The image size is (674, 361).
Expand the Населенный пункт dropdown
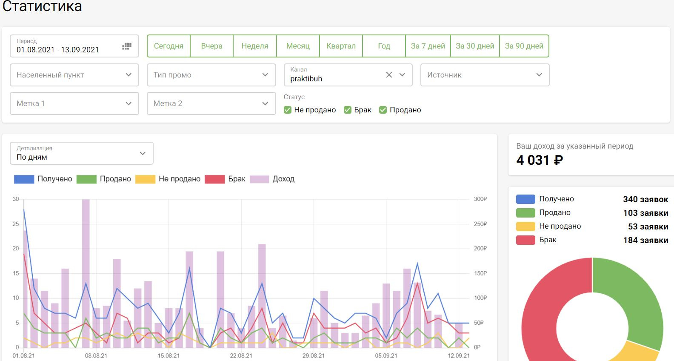click(74, 75)
